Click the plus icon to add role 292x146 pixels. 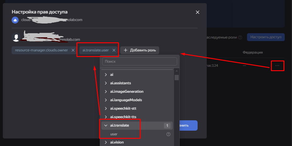pyautogui.click(x=126, y=50)
